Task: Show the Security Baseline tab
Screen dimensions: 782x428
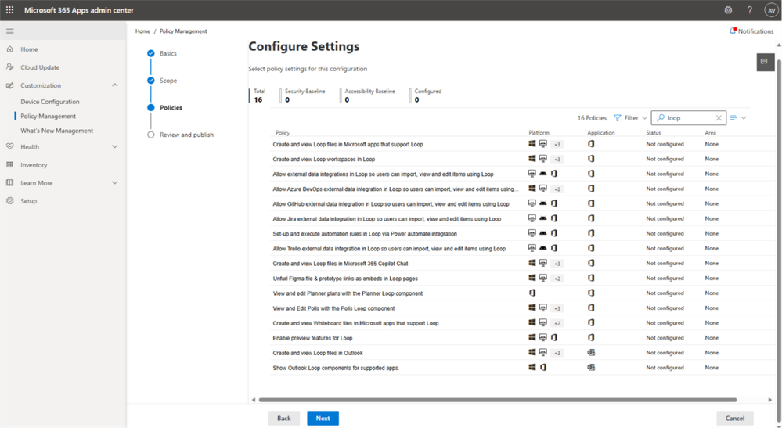Action: click(303, 95)
